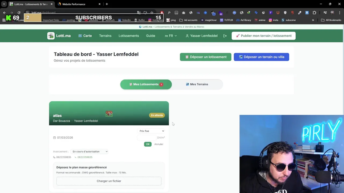Open the subscene bookmark
Viewport: 344px width, 193px height.
click(288, 20)
